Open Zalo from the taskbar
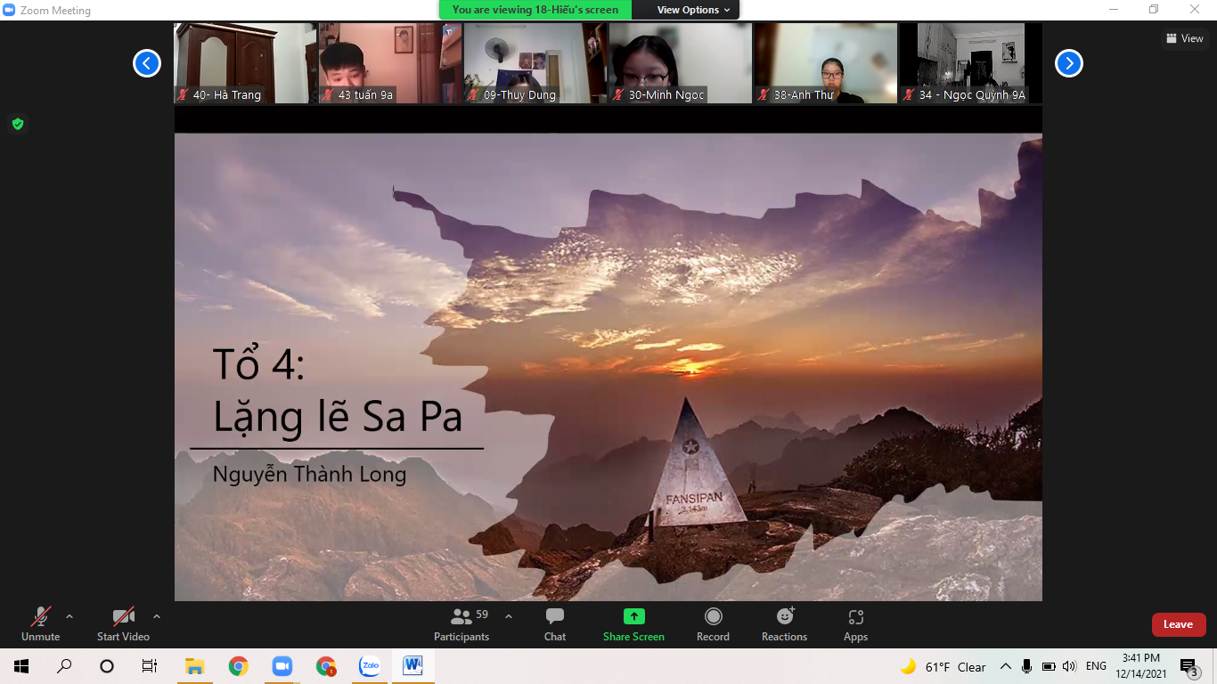The height and width of the screenshot is (684, 1217). point(370,666)
